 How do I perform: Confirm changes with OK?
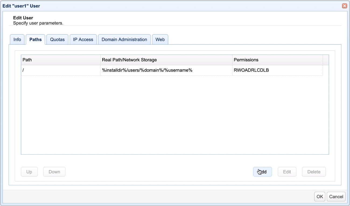320,197
